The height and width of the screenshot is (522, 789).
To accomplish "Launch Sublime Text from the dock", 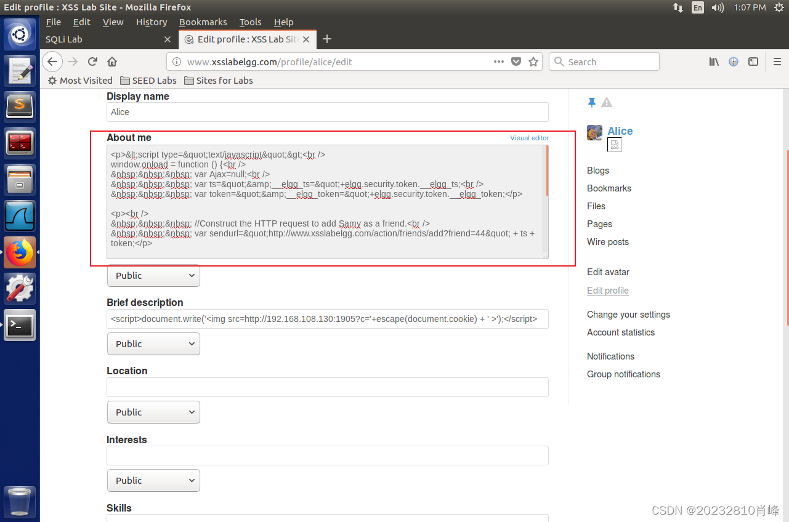I will (x=20, y=107).
